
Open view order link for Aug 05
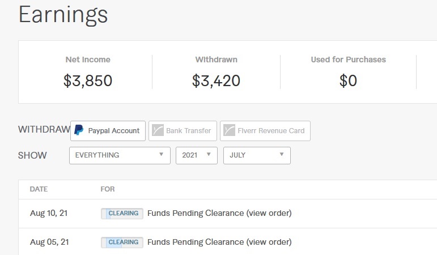(x=269, y=242)
